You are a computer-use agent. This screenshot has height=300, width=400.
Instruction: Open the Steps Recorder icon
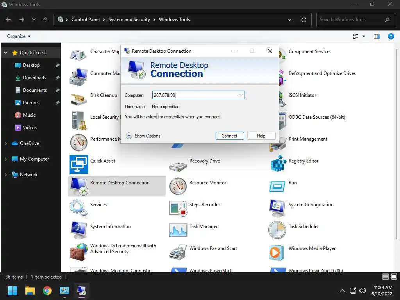(178, 208)
